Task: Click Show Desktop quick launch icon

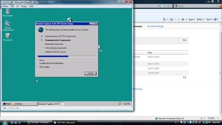Action: (12, 123)
